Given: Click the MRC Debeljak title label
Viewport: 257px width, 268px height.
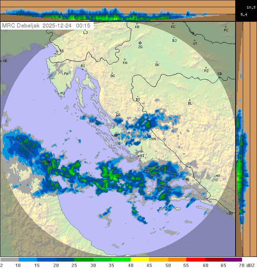Looking at the screenshot, I should 21,26.
